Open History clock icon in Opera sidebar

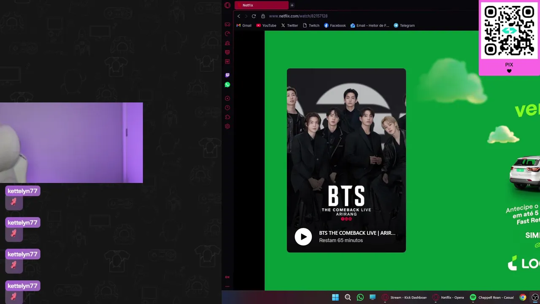click(x=227, y=108)
